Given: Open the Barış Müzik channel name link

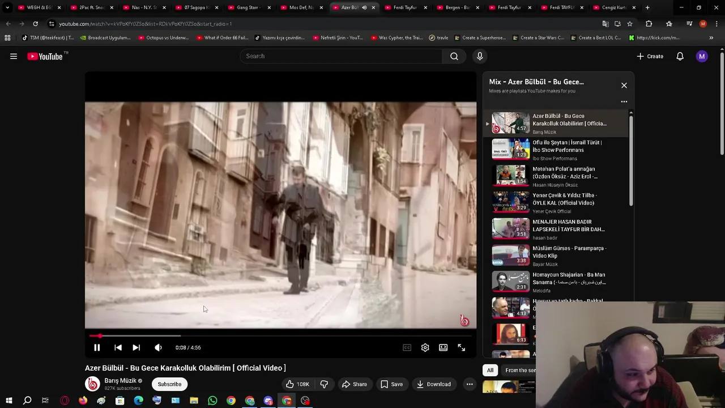Looking at the screenshot, I should (120, 381).
